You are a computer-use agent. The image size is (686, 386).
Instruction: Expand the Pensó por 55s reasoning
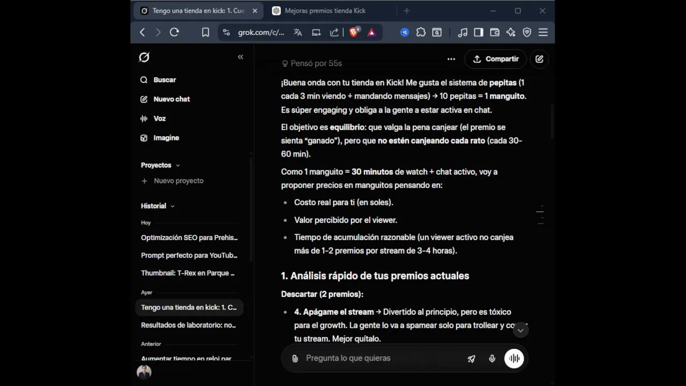tap(312, 63)
